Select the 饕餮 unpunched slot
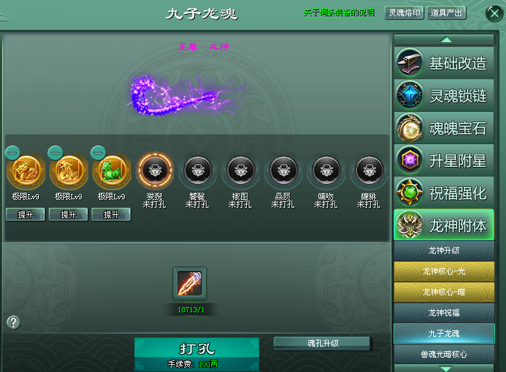The height and width of the screenshot is (372, 506). point(198,170)
